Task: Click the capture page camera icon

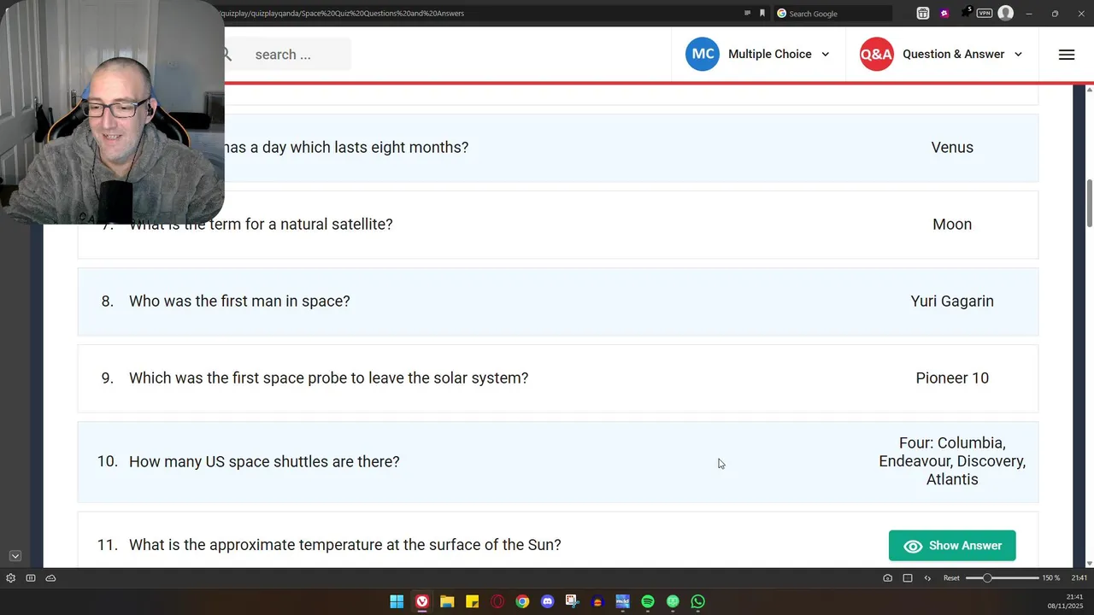Action: pyautogui.click(x=887, y=578)
